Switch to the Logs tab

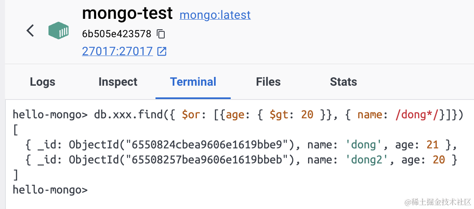[43, 82]
